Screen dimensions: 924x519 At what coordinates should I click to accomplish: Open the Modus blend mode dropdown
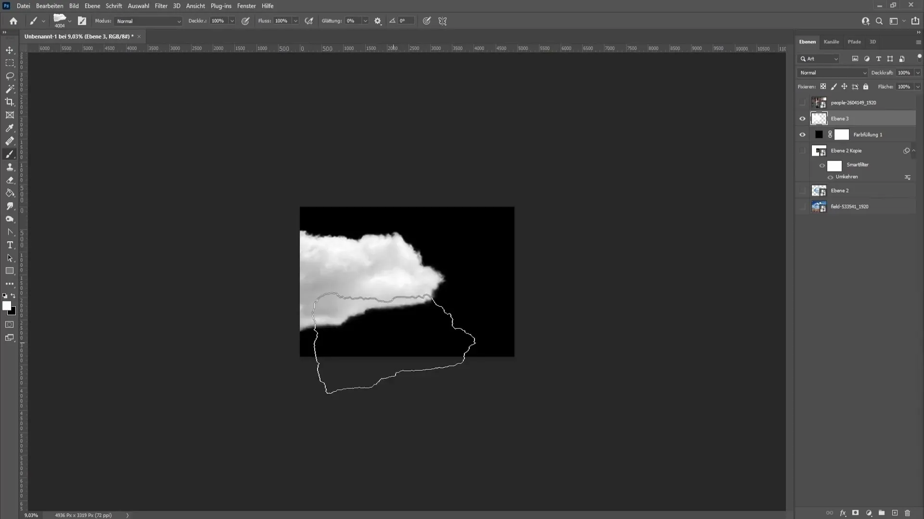pyautogui.click(x=148, y=21)
